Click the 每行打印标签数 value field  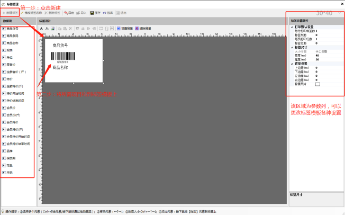329,31
